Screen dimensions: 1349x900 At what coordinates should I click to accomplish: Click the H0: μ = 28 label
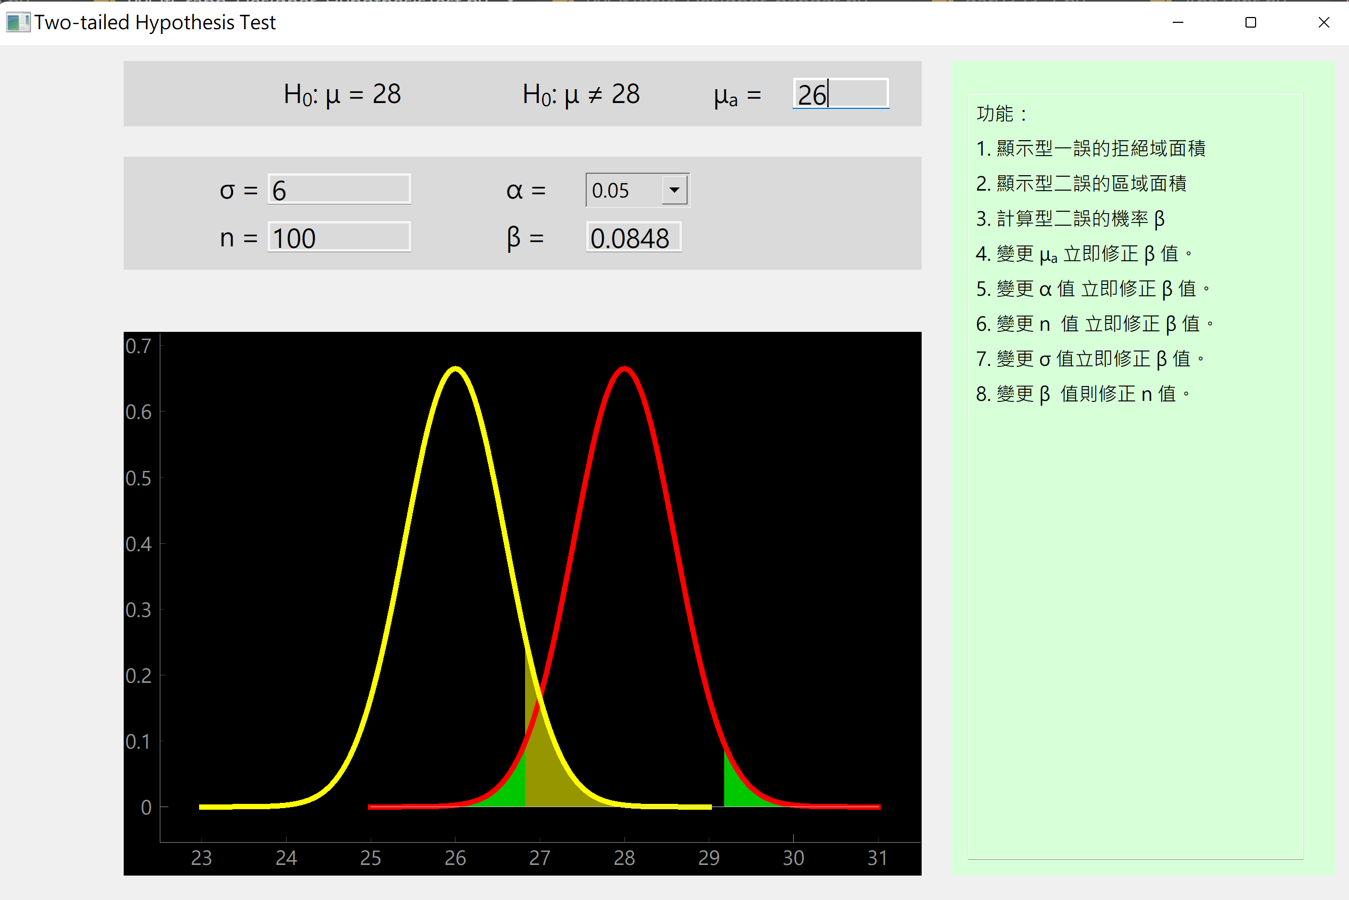click(342, 94)
